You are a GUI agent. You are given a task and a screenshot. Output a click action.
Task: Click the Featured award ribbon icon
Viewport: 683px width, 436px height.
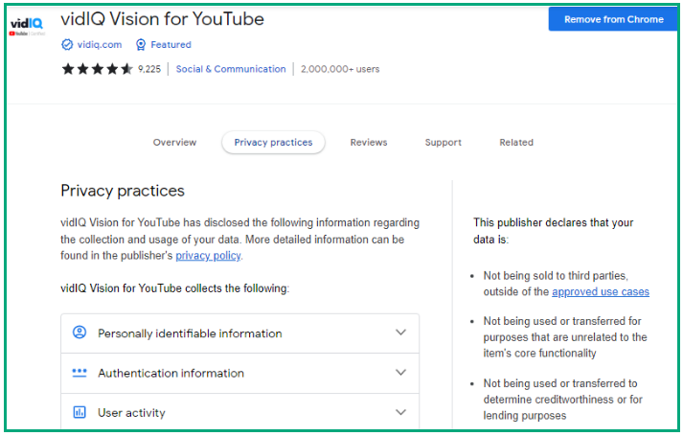(x=141, y=44)
